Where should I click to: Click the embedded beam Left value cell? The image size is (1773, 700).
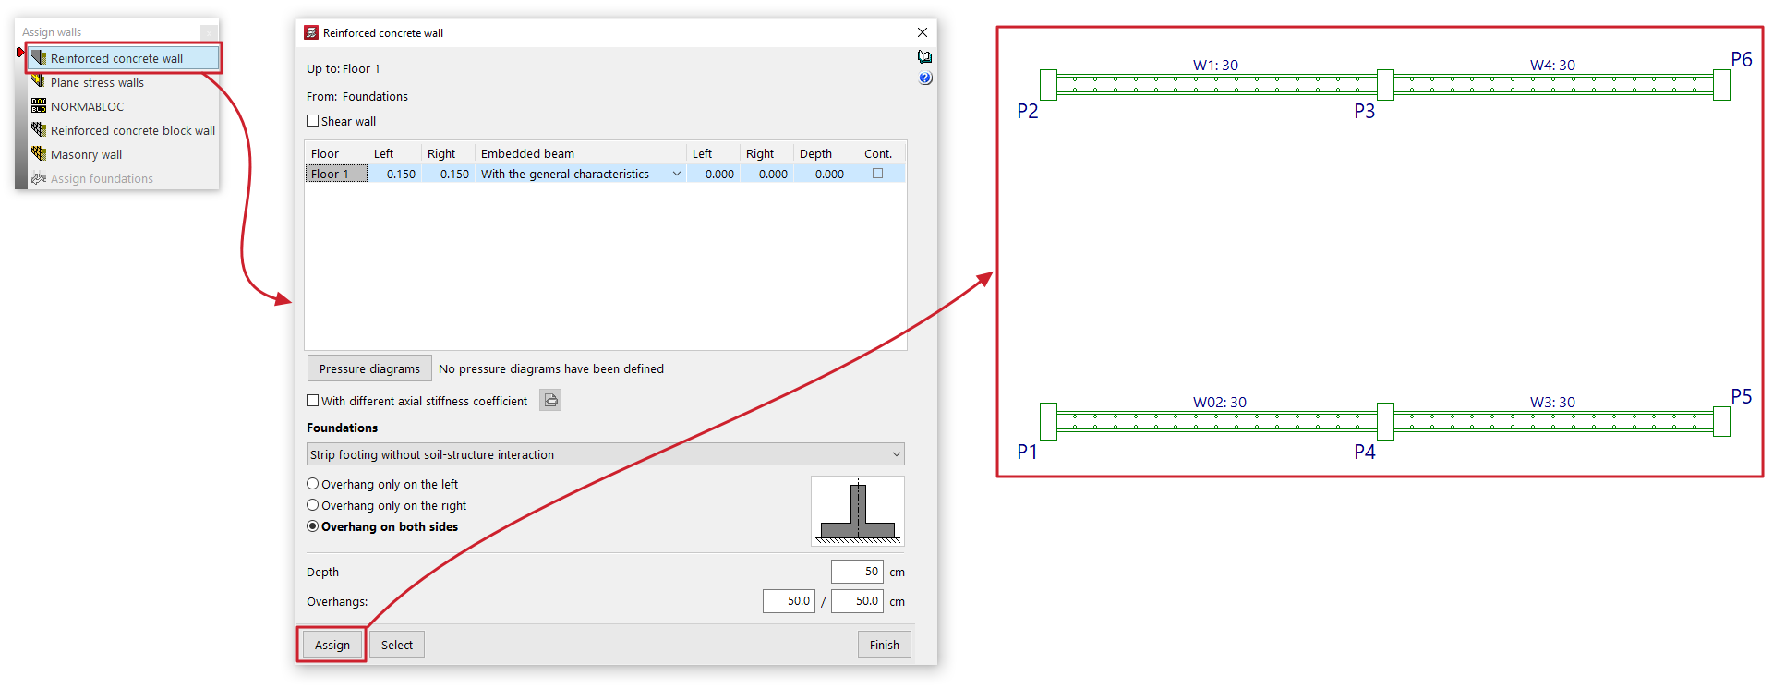[x=714, y=174]
